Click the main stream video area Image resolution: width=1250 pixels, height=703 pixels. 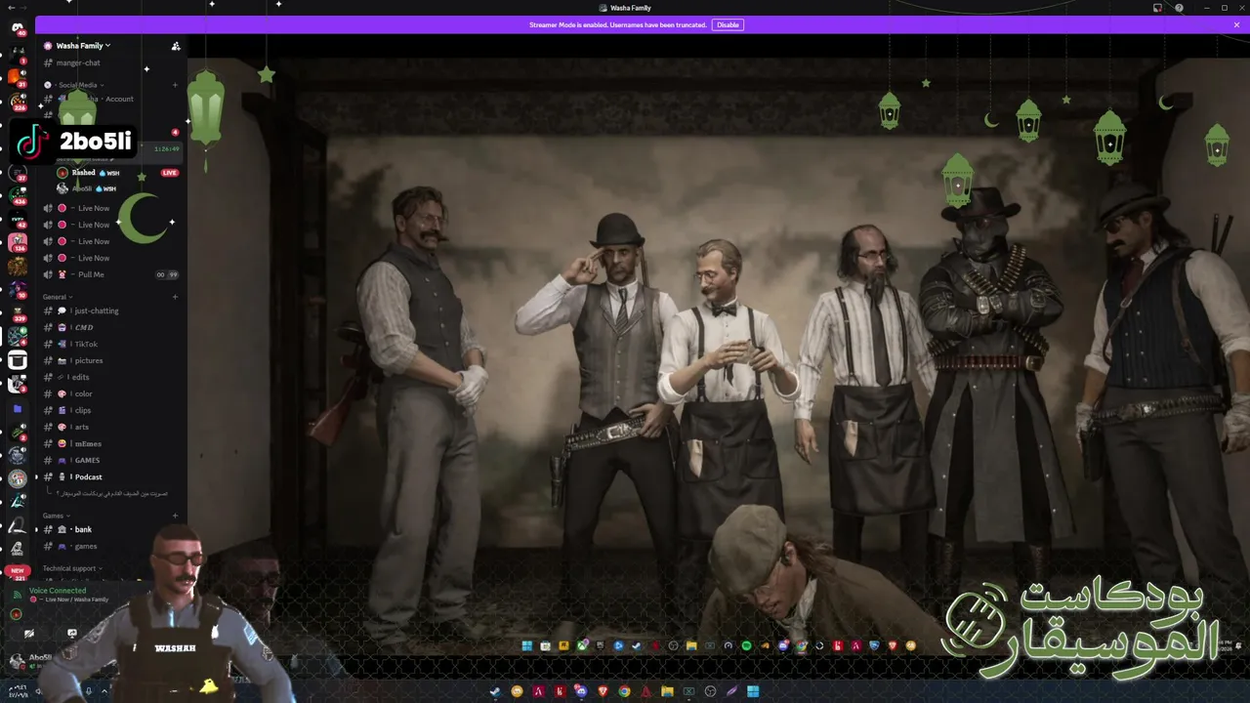pyautogui.click(x=718, y=356)
